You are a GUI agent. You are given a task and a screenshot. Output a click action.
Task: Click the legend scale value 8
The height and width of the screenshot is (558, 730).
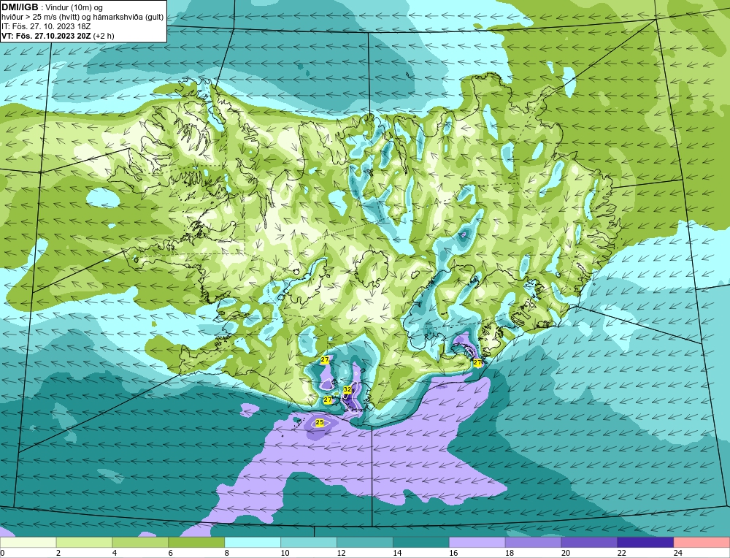(227, 553)
